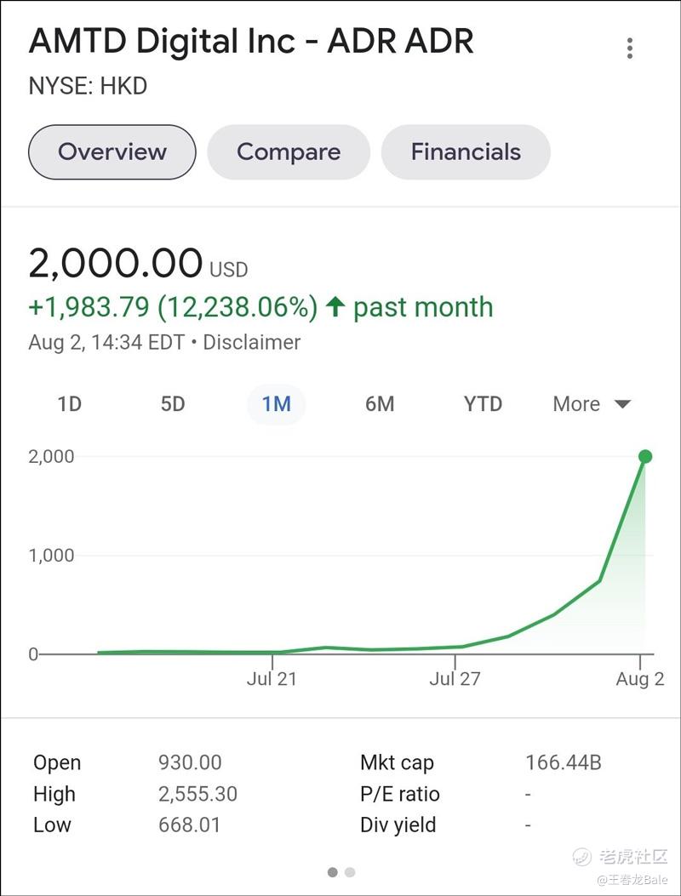
Task: Choose the 1M time range
Action: tap(277, 404)
